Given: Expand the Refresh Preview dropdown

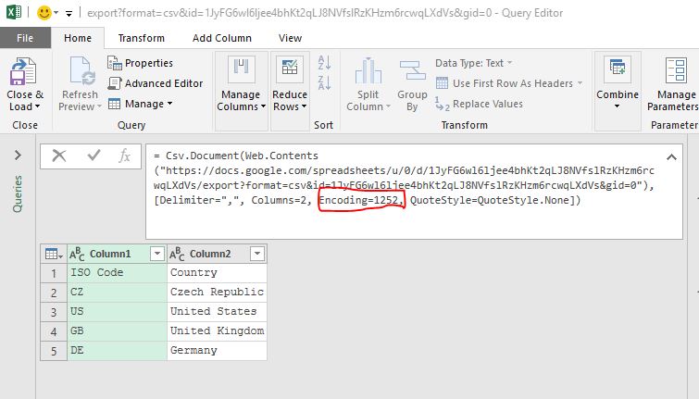Looking at the screenshot, I should pyautogui.click(x=99, y=106).
